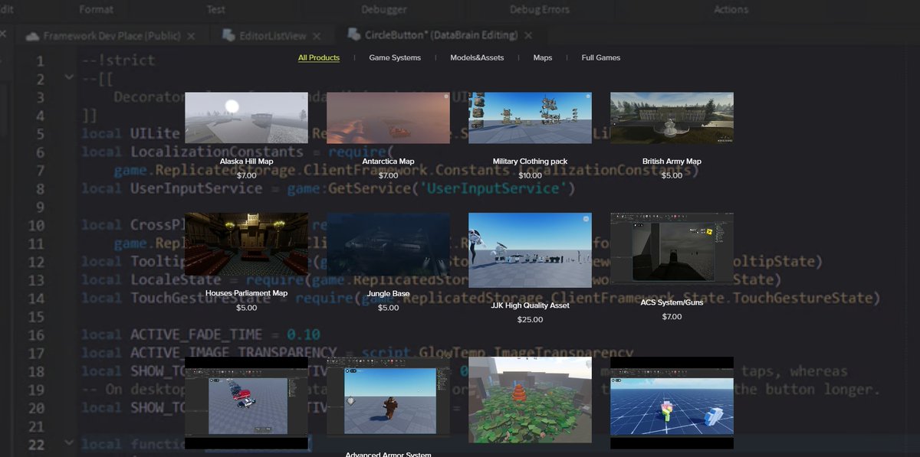Image resolution: width=920 pixels, height=457 pixels.
Task: Collapse the function at line 22
Action: point(69,444)
